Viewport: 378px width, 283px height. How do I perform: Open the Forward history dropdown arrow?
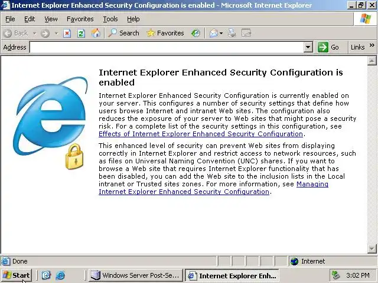(57, 33)
